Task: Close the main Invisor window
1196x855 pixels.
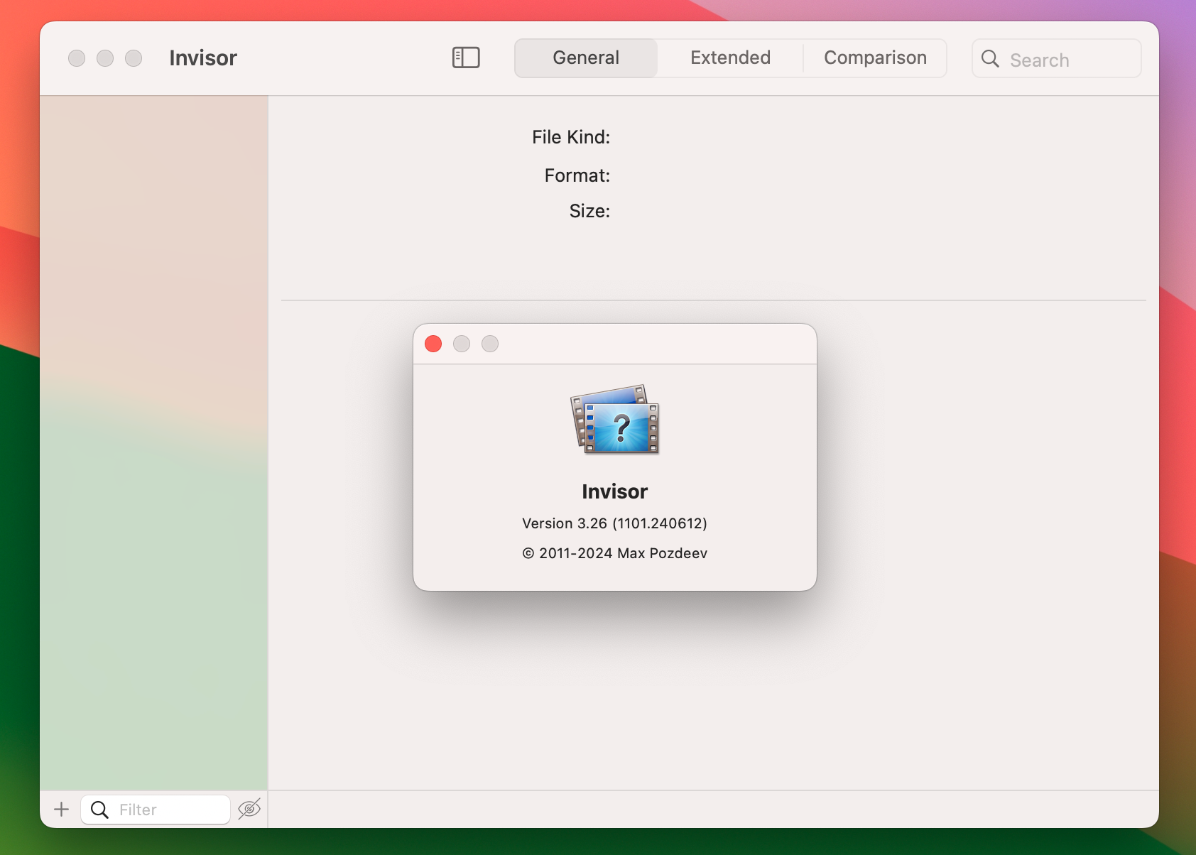Action: (77, 58)
